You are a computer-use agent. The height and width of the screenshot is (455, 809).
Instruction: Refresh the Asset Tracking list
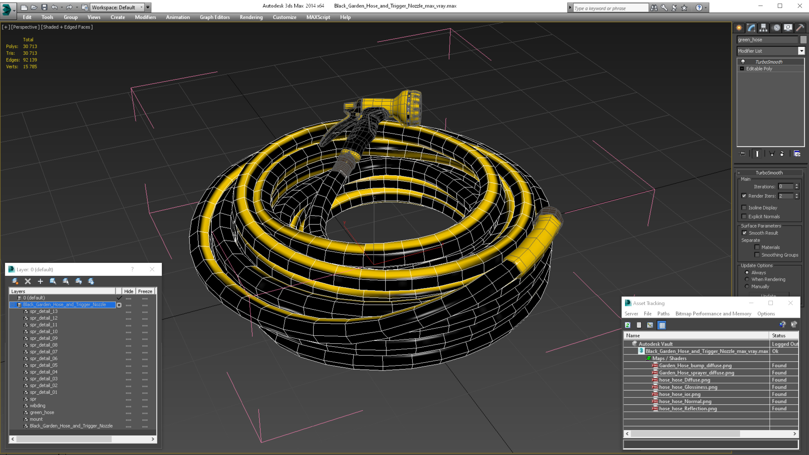(628, 325)
